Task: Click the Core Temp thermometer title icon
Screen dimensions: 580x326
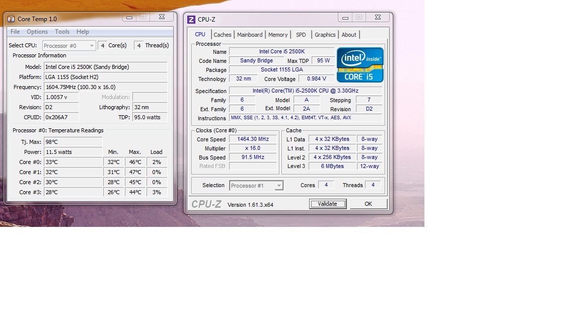Action: click(11, 19)
